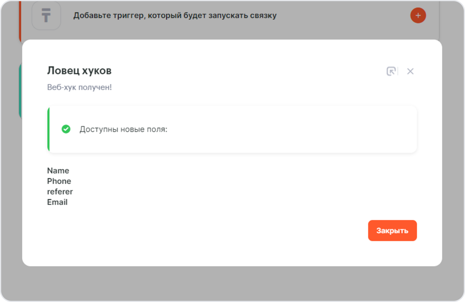The width and height of the screenshot is (465, 302).
Task: Click the orange edge of the trigger card
Action: coord(20,20)
